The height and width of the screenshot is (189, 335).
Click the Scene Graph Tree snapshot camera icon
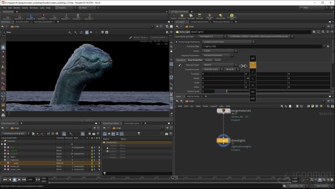(94, 133)
